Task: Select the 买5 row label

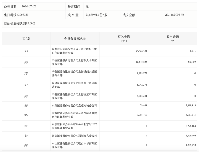Action: (26, 96)
